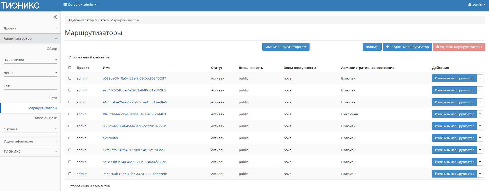The height and width of the screenshot is (191, 489).
Task: Select checkbox for ext-router row
Action: pos(70,138)
